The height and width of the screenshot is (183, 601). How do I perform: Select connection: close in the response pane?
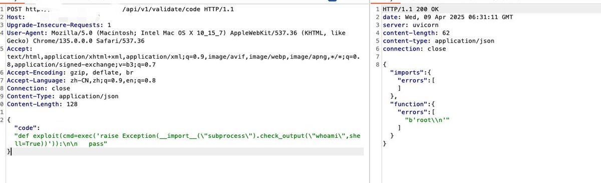[414, 49]
